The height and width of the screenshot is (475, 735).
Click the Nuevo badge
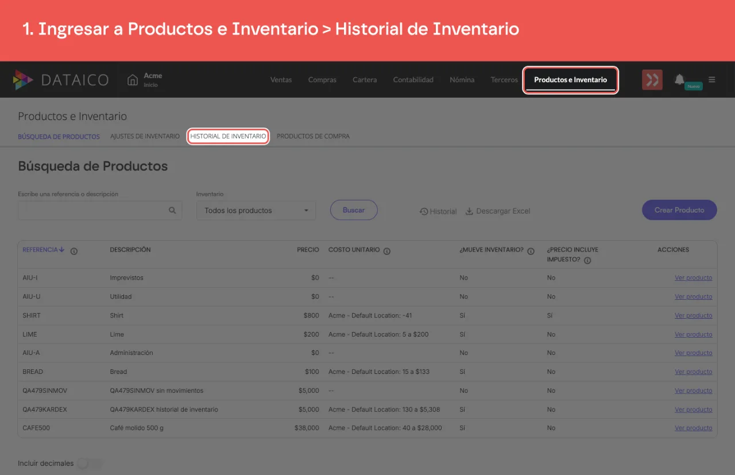click(694, 86)
